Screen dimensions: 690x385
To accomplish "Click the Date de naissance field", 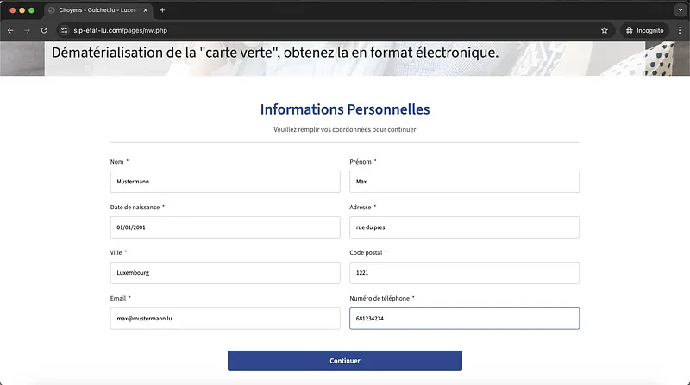I will [x=225, y=227].
